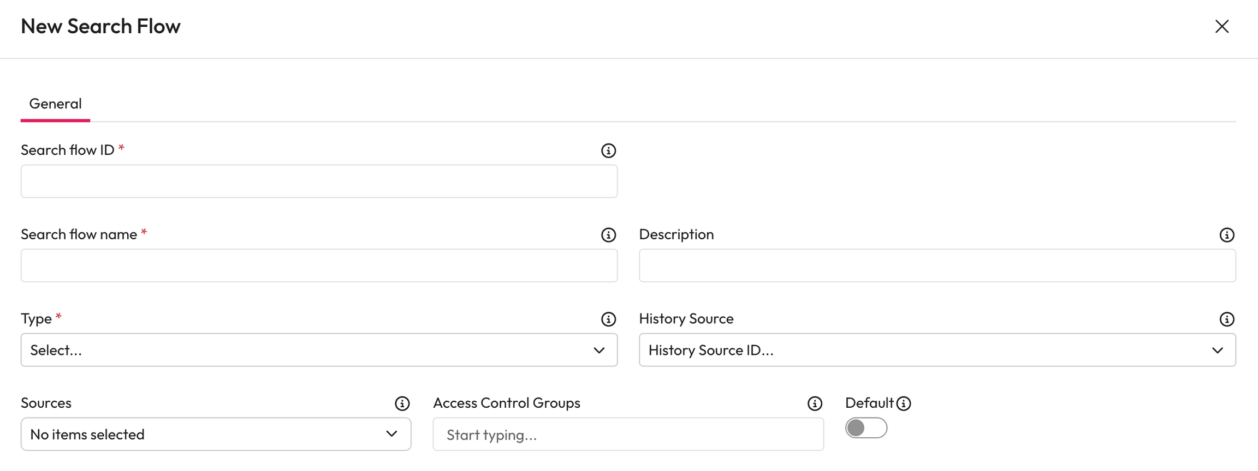Click info icon beside Search flow name

(608, 235)
